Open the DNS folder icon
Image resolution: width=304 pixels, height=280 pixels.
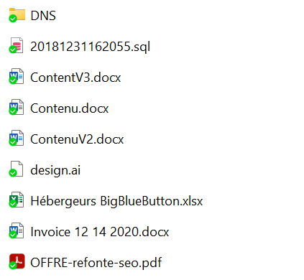(x=17, y=15)
